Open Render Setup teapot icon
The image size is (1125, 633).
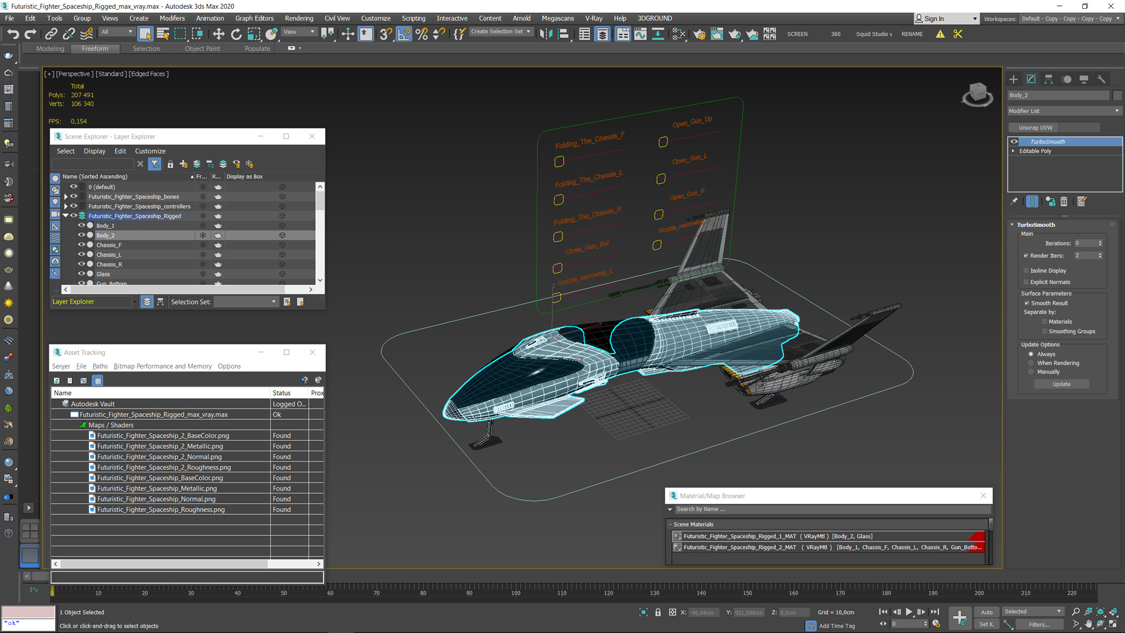click(x=699, y=34)
